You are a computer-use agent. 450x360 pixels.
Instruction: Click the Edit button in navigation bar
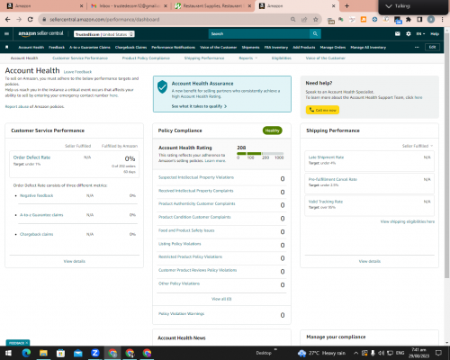click(x=432, y=47)
